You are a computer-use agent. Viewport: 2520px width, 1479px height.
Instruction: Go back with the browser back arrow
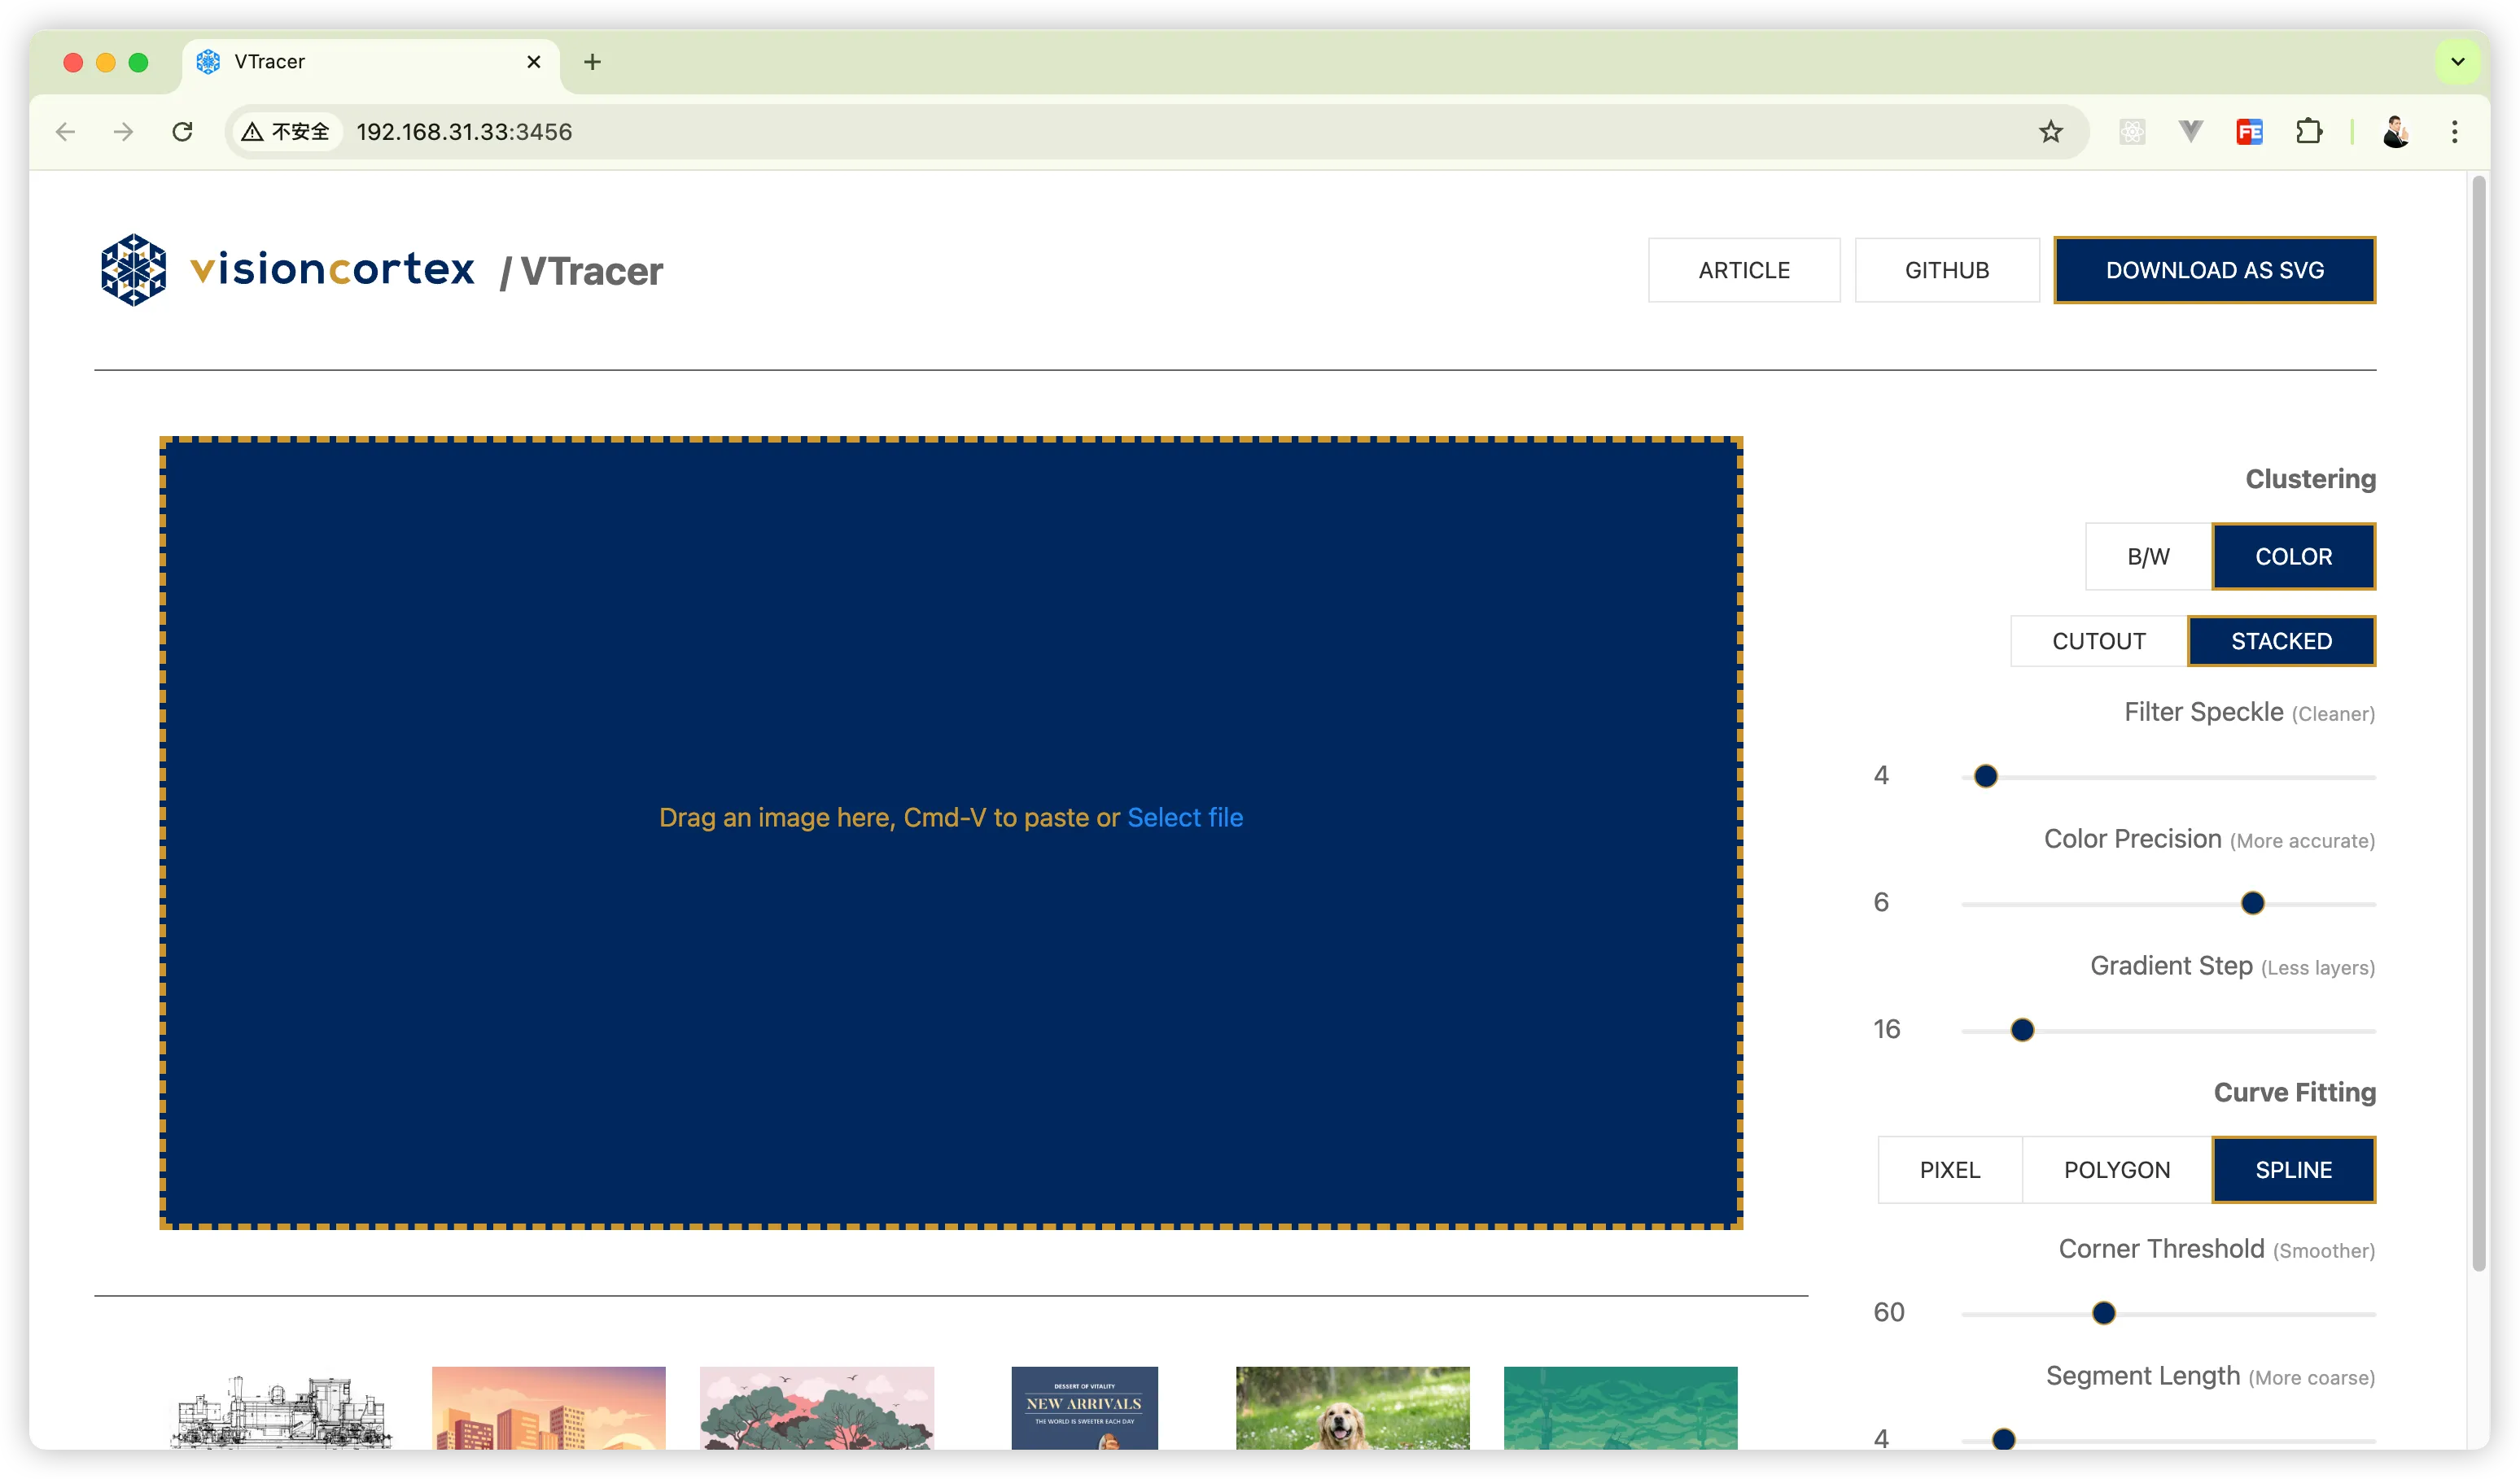[x=66, y=132]
